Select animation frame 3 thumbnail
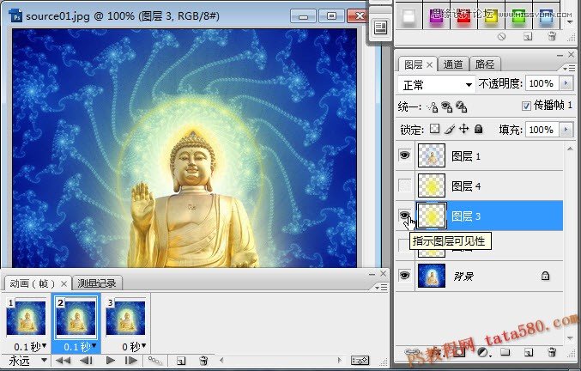 [125, 319]
